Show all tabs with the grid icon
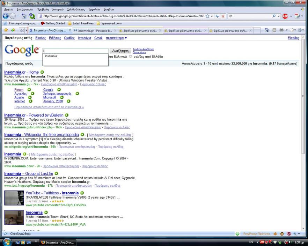This screenshot has width=308, height=246. [x=22, y=30]
